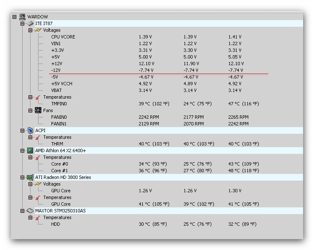Viewport: 314px width, 250px height.
Task: Click the thermometer icon above Core #0
Action: [38, 158]
